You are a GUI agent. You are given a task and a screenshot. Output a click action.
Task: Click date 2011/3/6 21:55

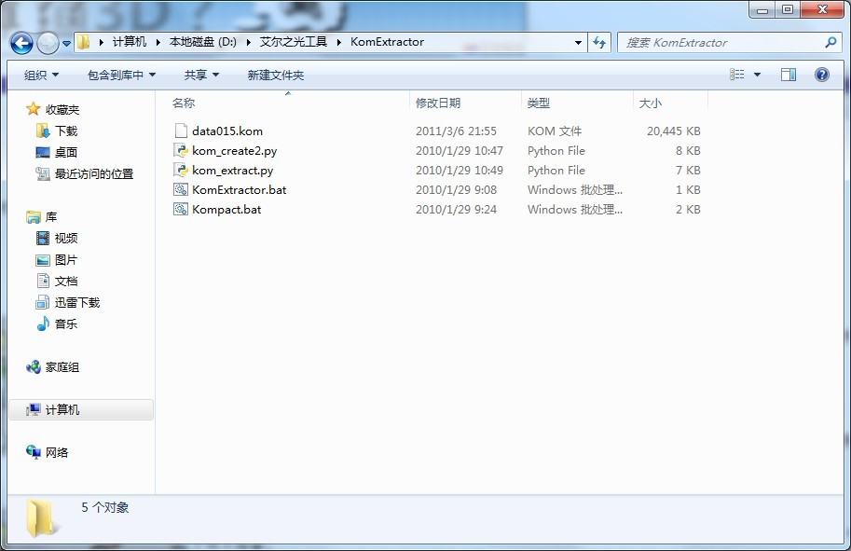click(456, 131)
